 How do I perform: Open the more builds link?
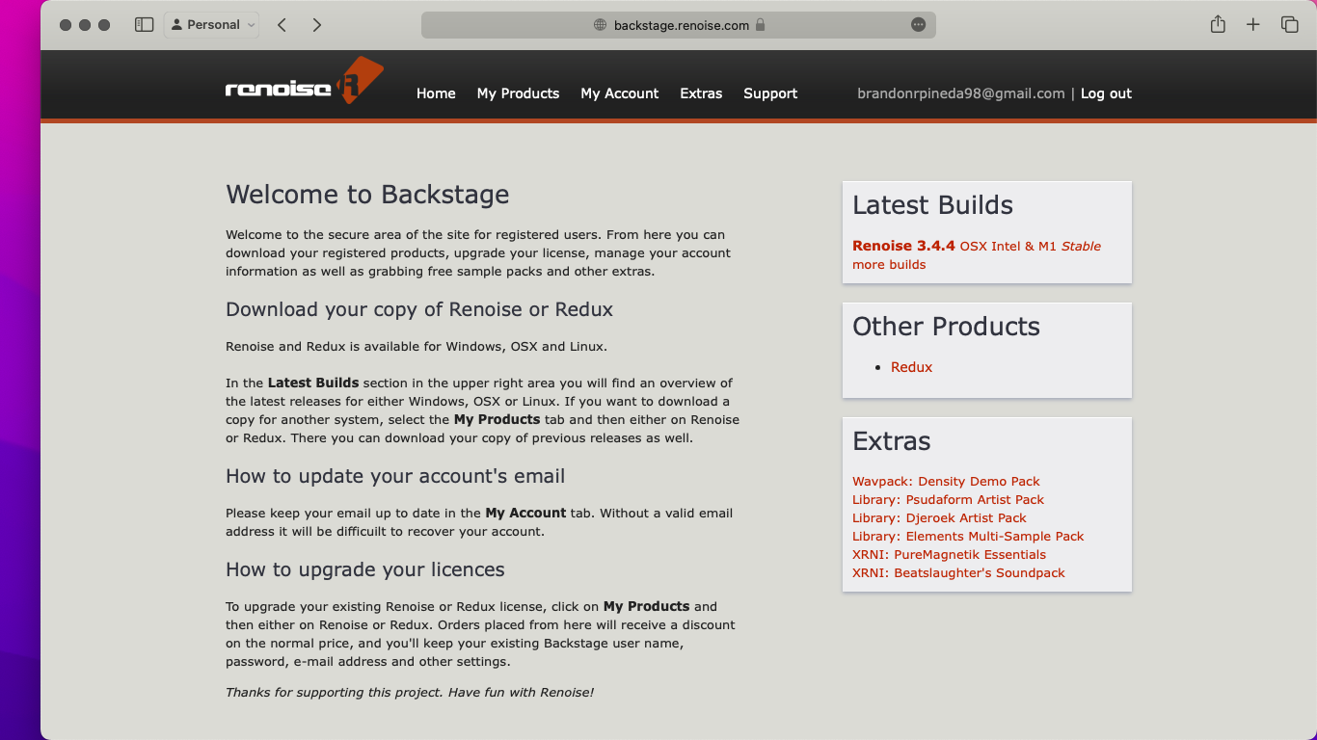point(889,264)
